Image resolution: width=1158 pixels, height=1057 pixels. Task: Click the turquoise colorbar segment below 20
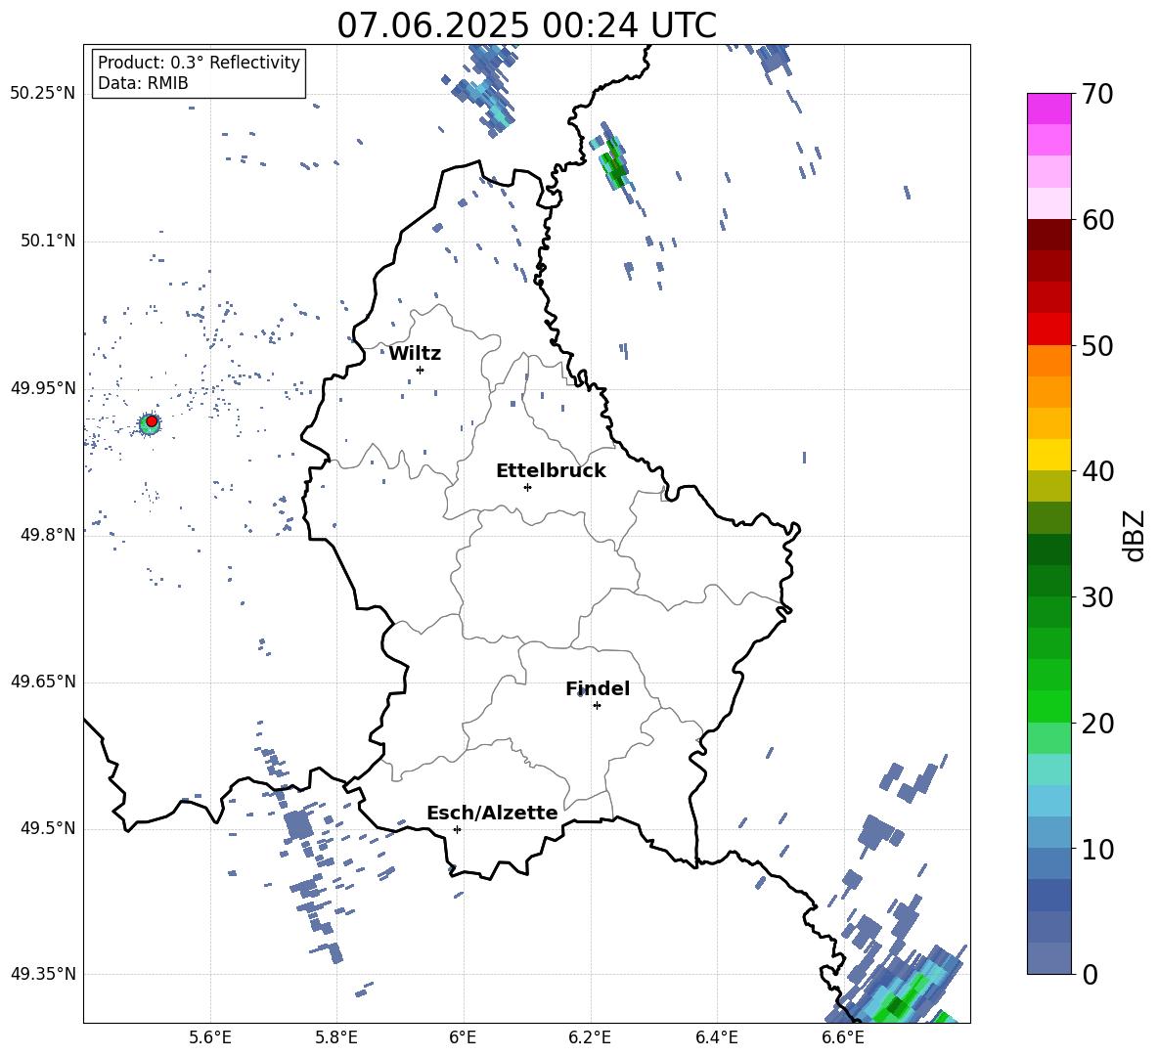(1049, 770)
